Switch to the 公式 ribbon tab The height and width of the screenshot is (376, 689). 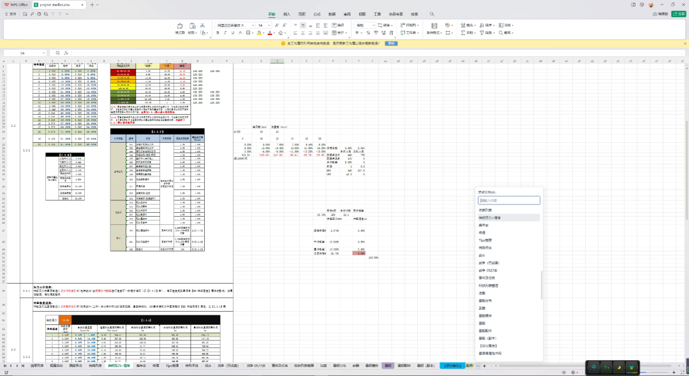(x=317, y=14)
